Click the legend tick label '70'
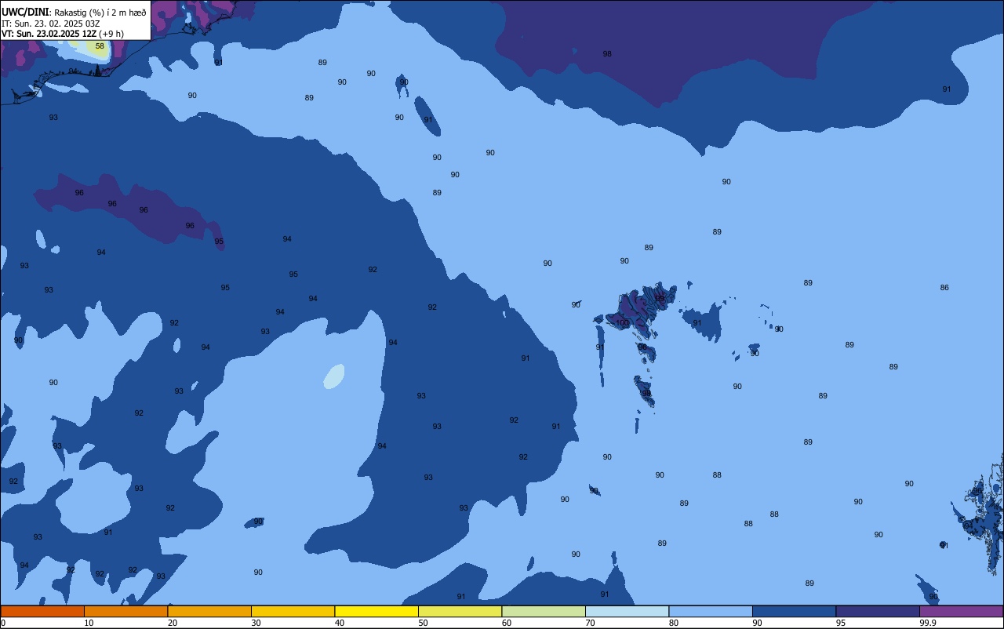This screenshot has width=1004, height=629. (x=590, y=623)
